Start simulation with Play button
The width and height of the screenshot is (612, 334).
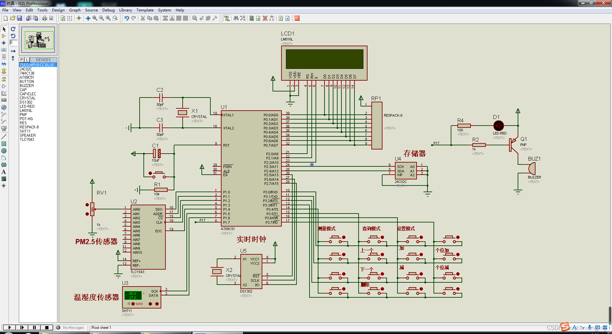pos(10,327)
